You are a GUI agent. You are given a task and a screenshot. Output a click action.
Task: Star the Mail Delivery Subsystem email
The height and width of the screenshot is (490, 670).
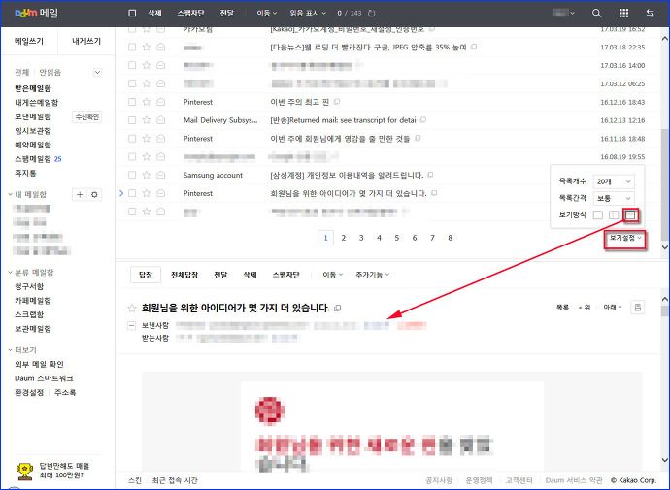(x=146, y=120)
